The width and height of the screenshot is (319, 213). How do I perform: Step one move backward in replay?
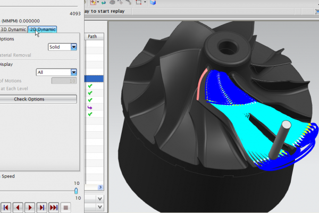(x=18, y=208)
